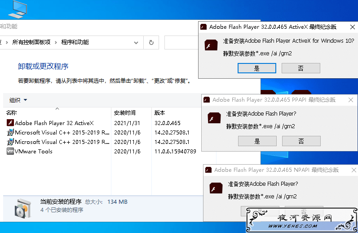Screen dimensions: 358x233
Task: Click the Flash icon in the NPAPI dialog title bar
Action: click(x=208, y=170)
